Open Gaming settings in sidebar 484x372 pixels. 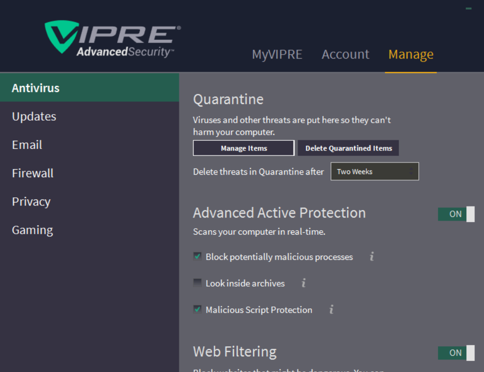click(89, 230)
